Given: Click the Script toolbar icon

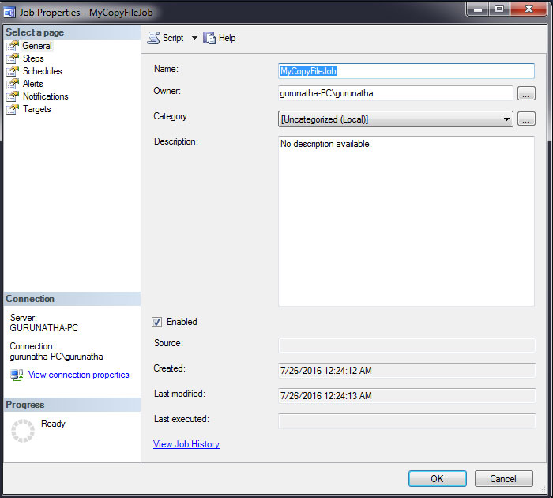Looking at the screenshot, I should pyautogui.click(x=153, y=38).
